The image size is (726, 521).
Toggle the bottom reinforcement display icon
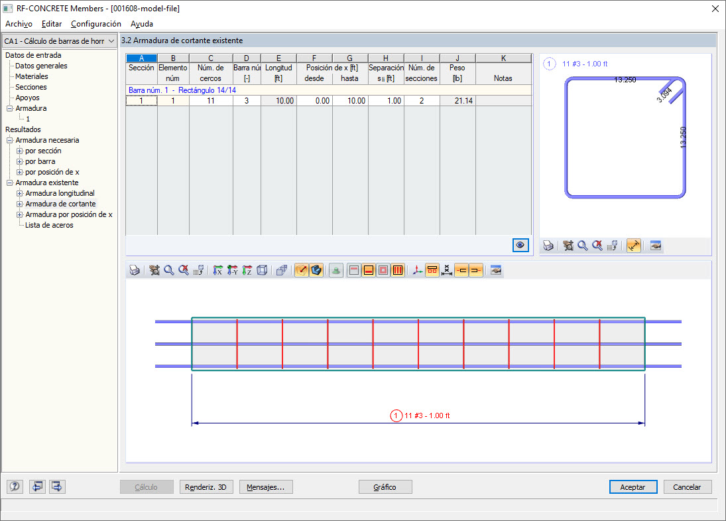369,270
